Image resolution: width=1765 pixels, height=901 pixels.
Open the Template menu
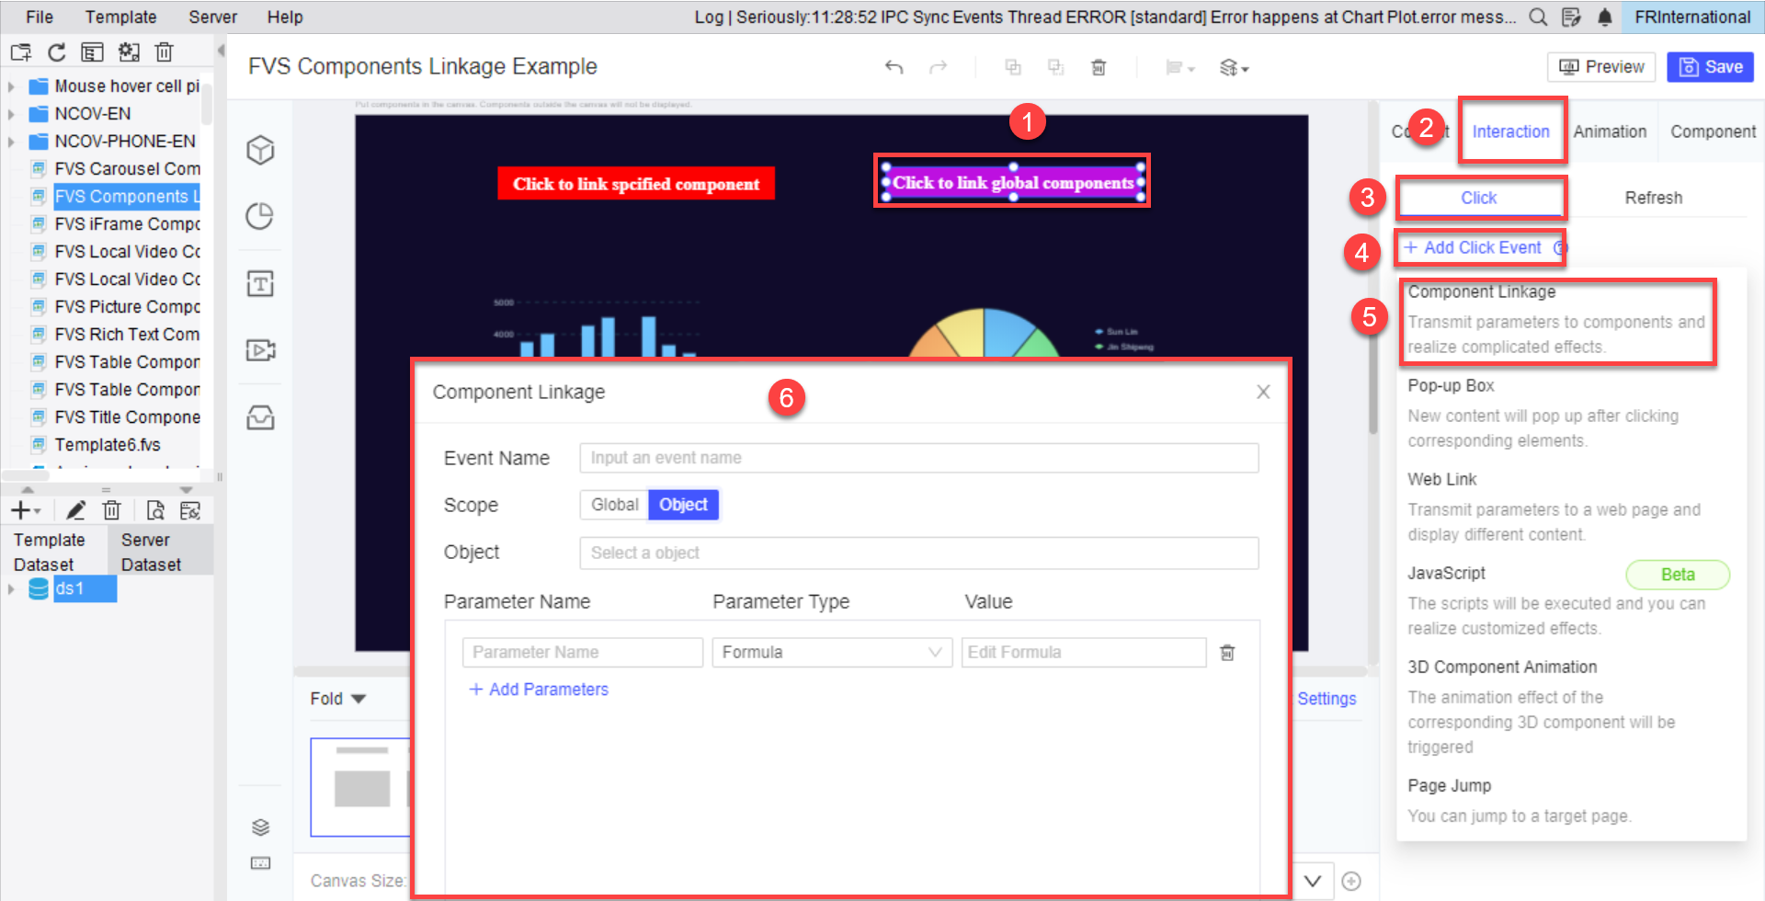click(x=120, y=17)
